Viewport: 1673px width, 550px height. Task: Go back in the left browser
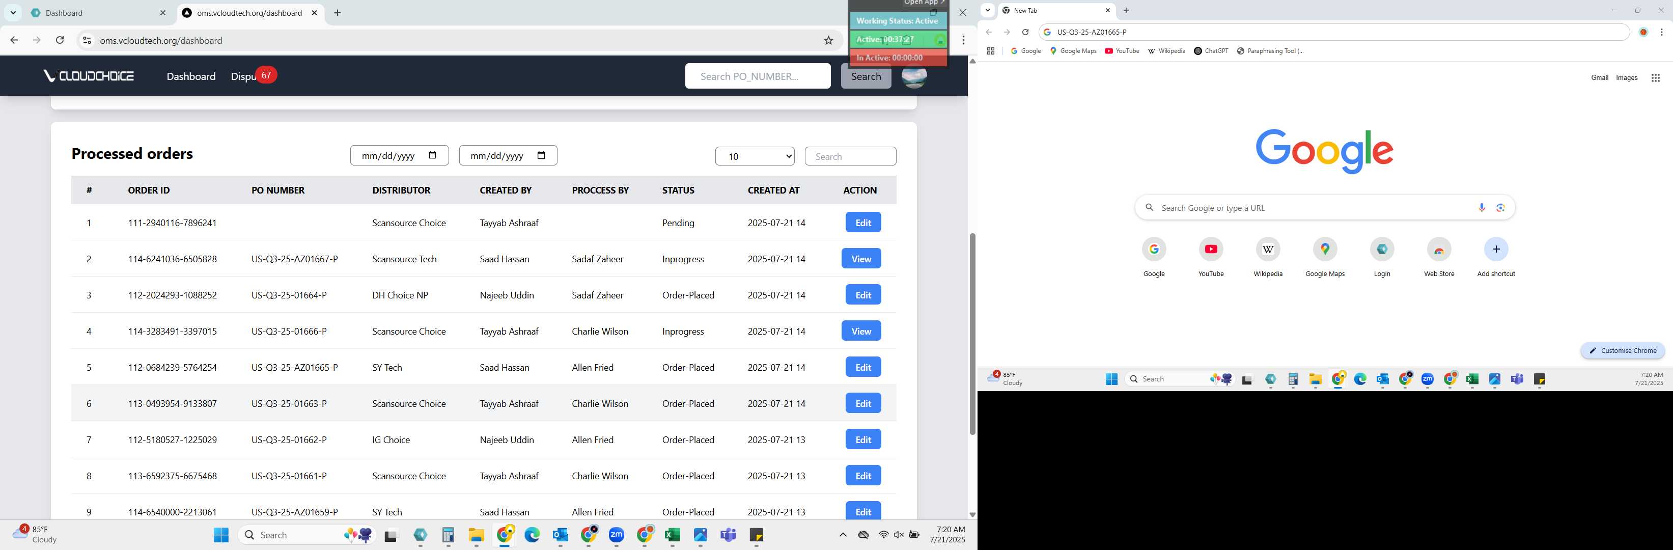[14, 40]
